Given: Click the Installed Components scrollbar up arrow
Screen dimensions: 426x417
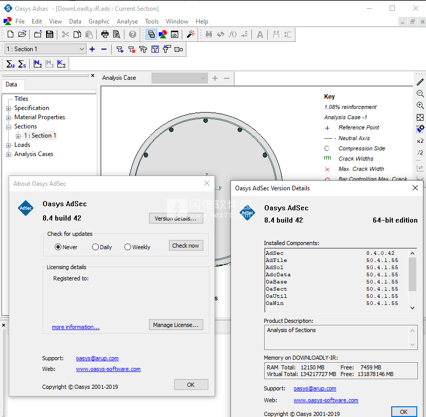Looking at the screenshot, I should pos(412,253).
